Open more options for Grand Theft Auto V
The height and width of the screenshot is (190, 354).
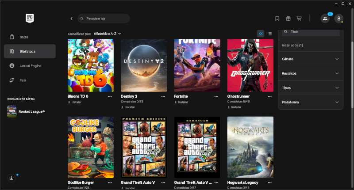coord(163,183)
